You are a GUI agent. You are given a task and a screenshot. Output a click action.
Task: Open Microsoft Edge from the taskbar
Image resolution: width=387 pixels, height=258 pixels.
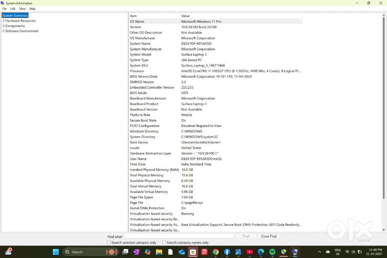click(x=261, y=252)
